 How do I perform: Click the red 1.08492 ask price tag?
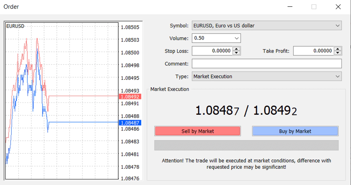point(129,96)
